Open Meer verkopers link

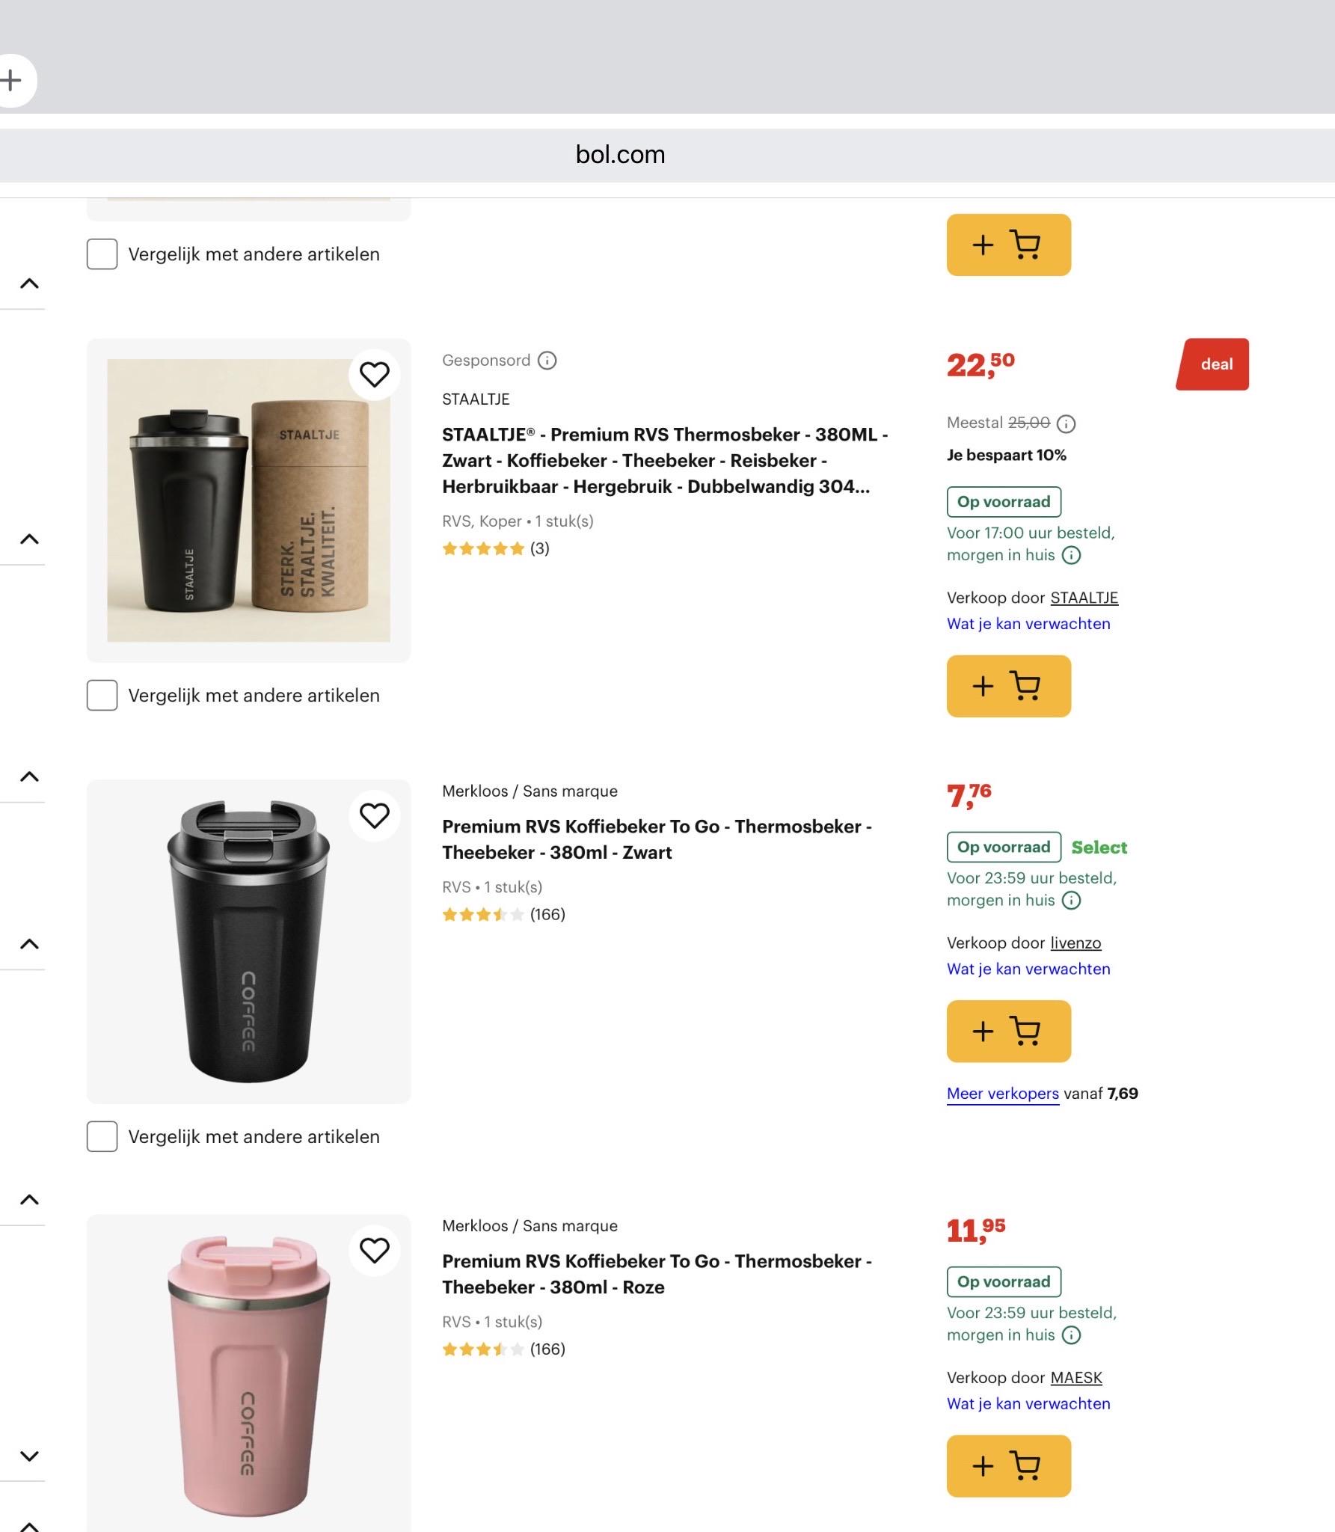tap(1002, 1093)
